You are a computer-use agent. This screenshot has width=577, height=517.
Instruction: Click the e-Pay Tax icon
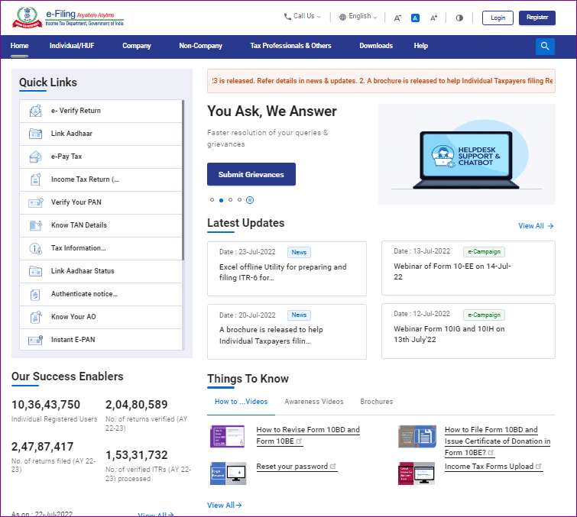click(x=35, y=157)
